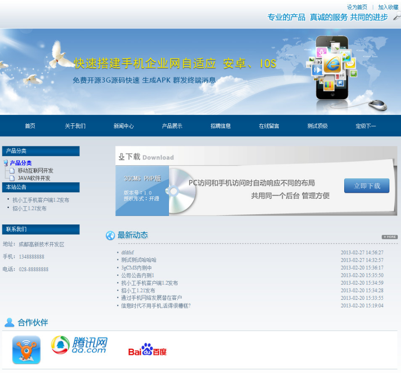Click the 产品分类 sidebar header bar

click(41, 151)
